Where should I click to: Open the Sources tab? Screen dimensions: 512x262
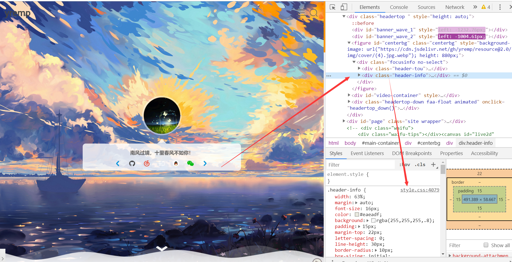[426, 7]
